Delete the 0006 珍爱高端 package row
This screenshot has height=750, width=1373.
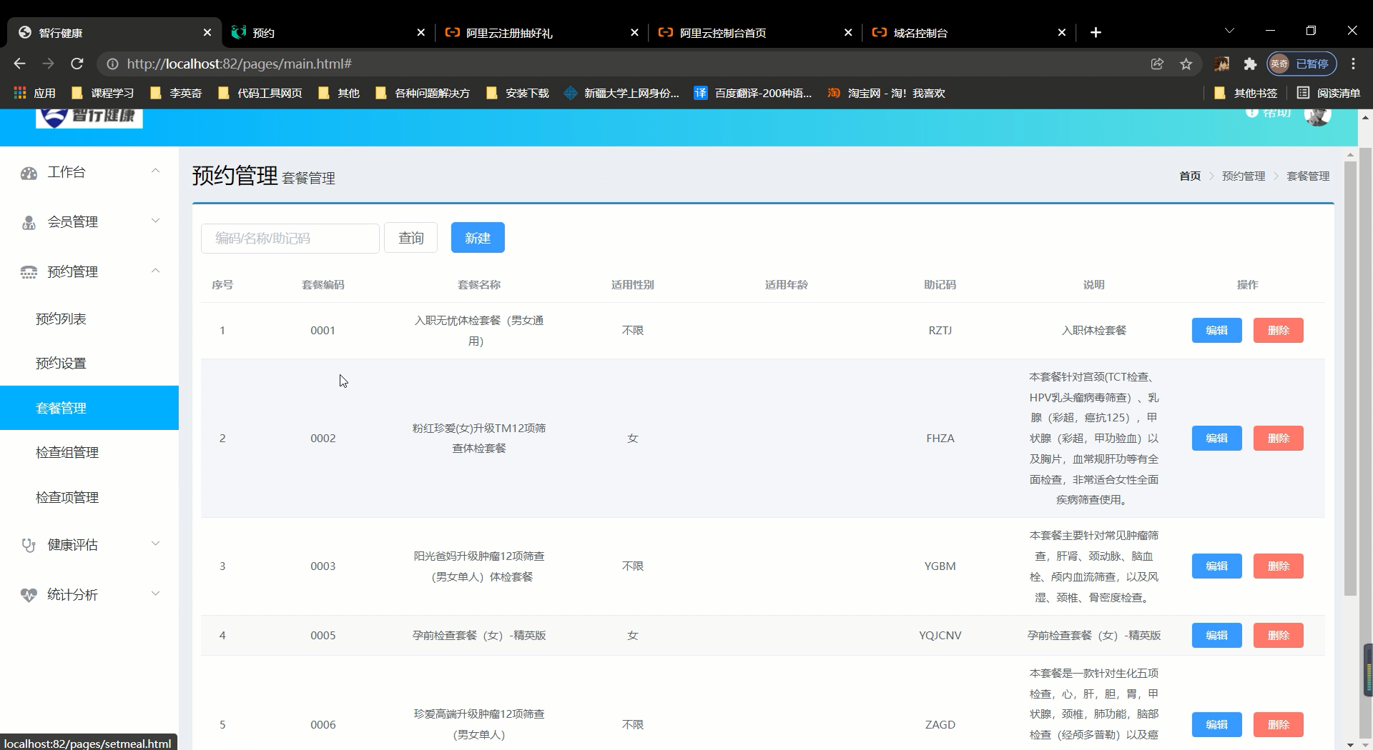pyautogui.click(x=1278, y=725)
